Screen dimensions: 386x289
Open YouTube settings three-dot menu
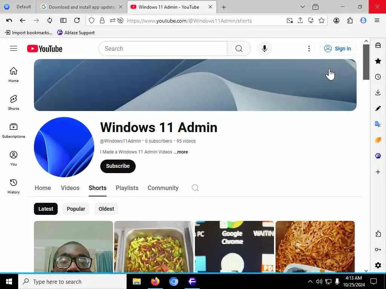click(309, 49)
